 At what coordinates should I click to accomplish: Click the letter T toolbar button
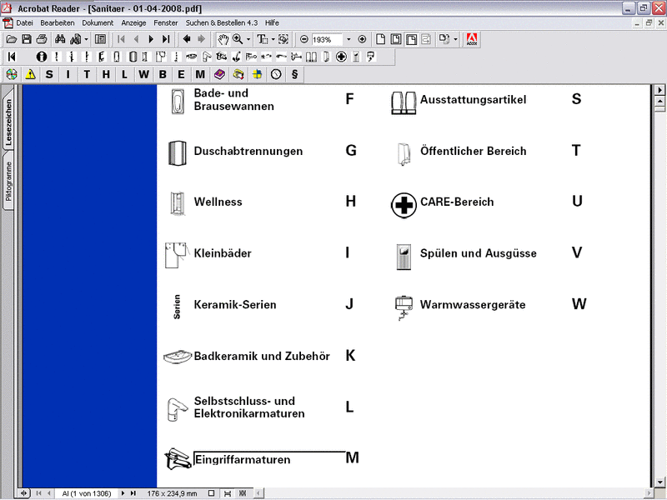point(87,74)
